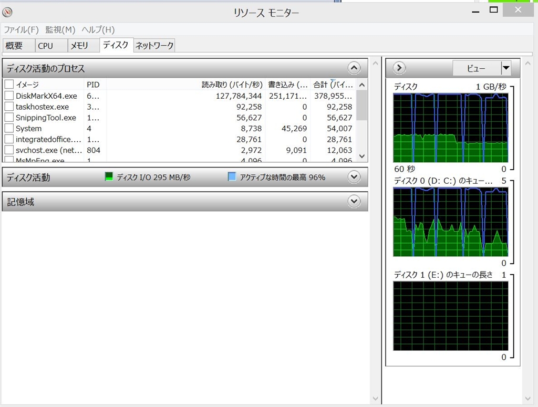Click the total value 54,007

(339, 129)
